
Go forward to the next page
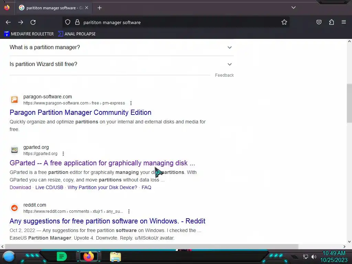coord(21,22)
